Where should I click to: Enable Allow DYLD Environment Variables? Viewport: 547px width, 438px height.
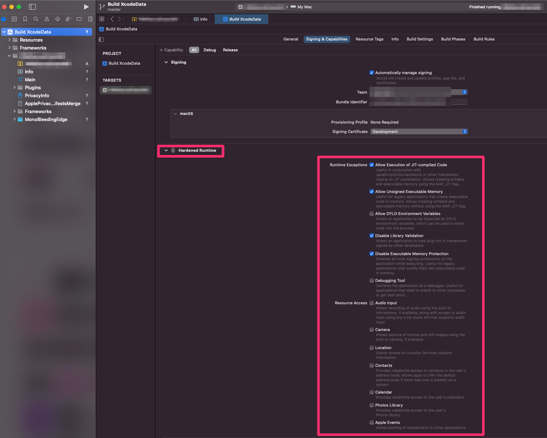(372, 214)
